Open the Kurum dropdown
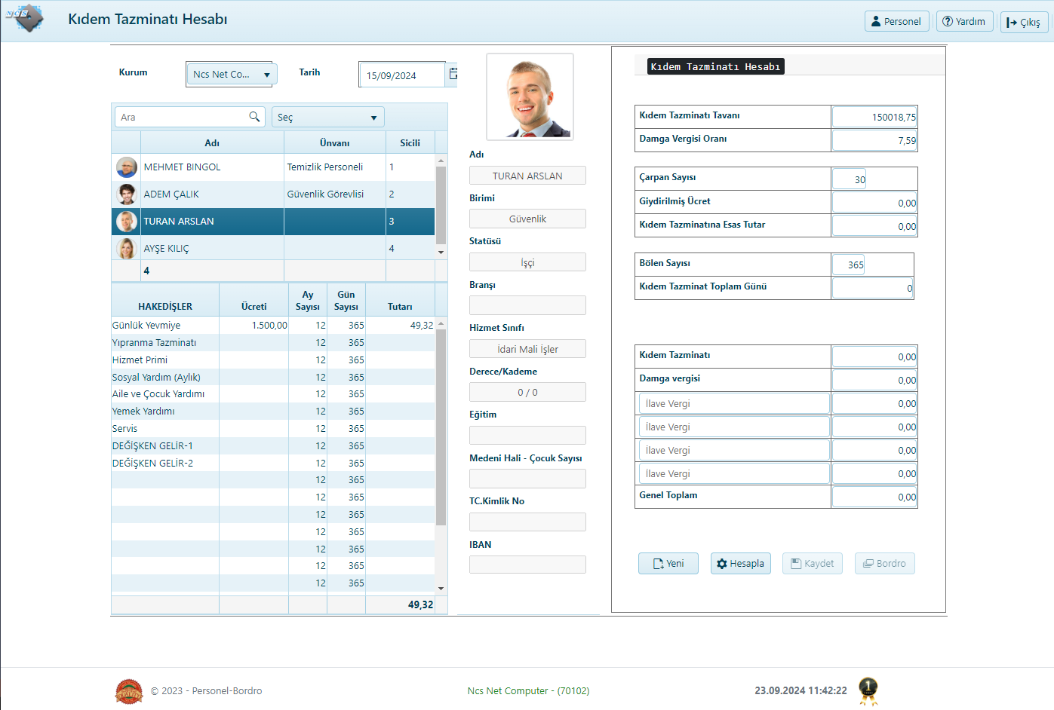Image resolution: width=1054 pixels, height=710 pixels. 232,74
